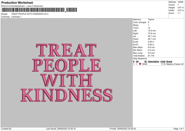
Task: Click 'Page 1 of 1' footer text
Action: [x=179, y=129]
